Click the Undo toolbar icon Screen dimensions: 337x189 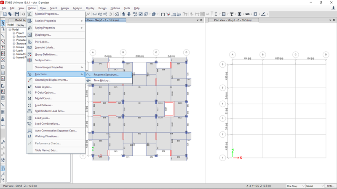point(23,14)
